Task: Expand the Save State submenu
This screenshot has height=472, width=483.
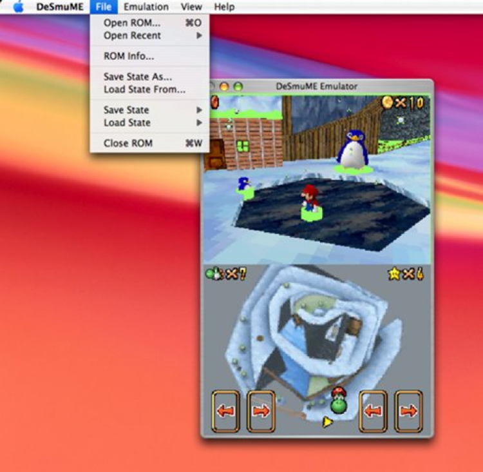Action: 149,110
